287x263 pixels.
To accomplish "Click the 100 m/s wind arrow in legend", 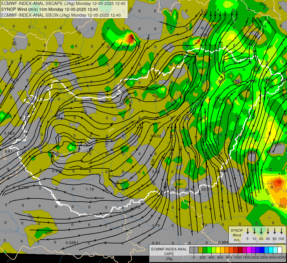I will tap(281, 231).
